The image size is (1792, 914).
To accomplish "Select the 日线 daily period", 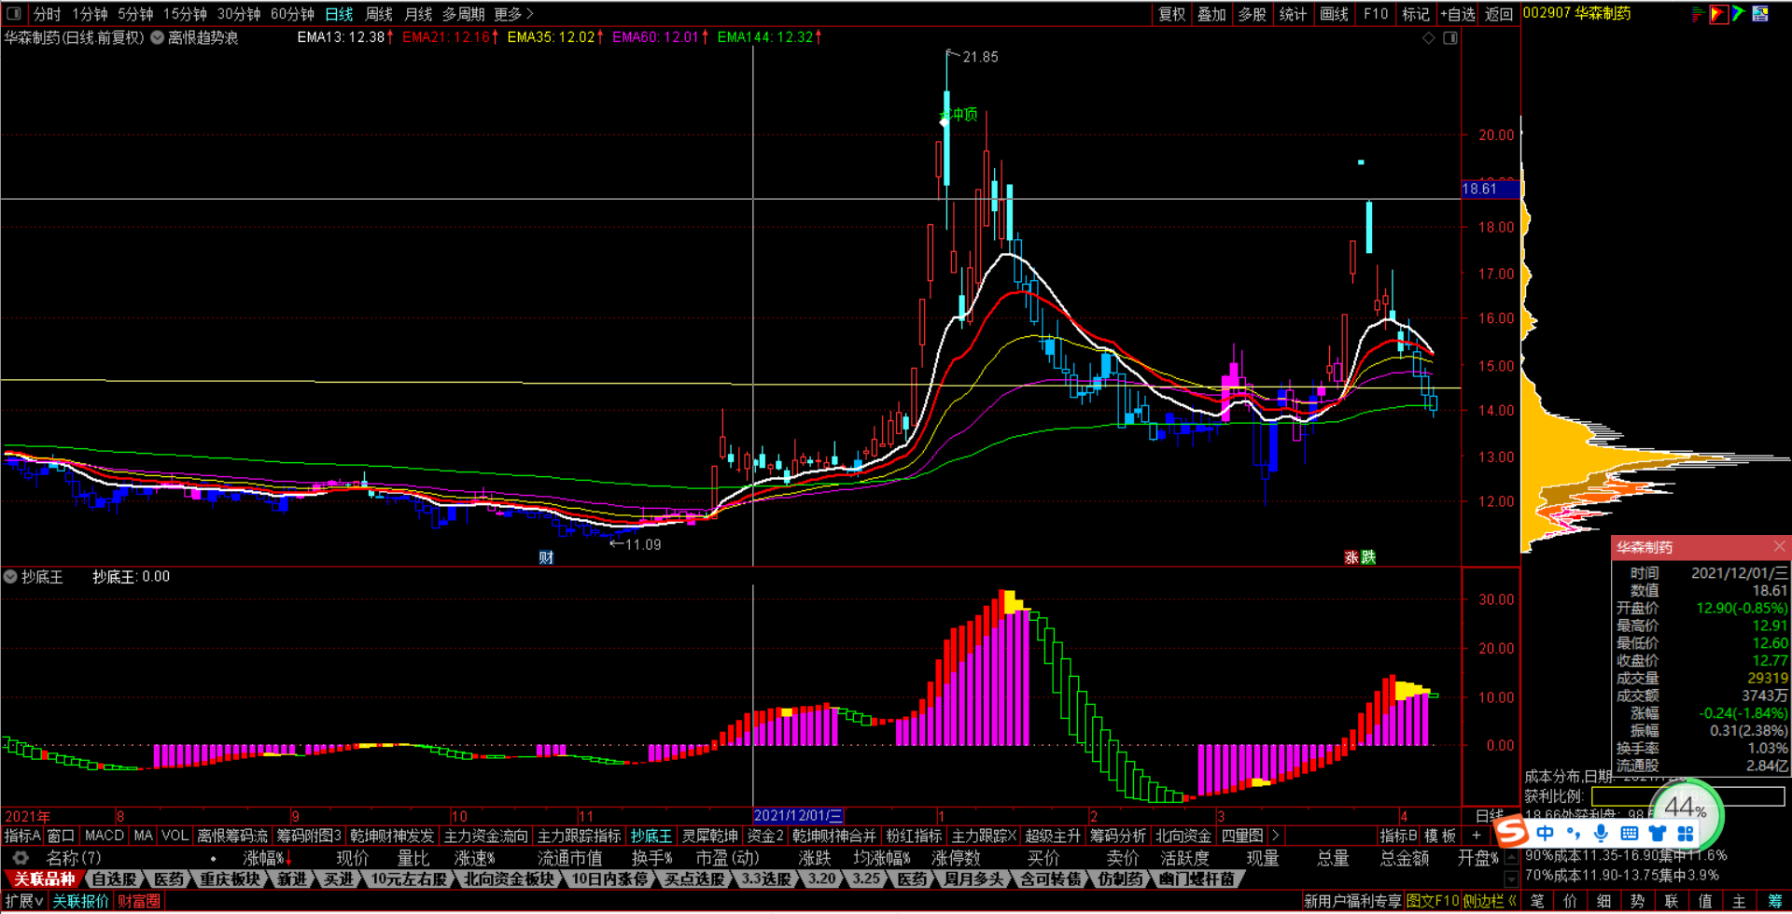I will (x=339, y=14).
